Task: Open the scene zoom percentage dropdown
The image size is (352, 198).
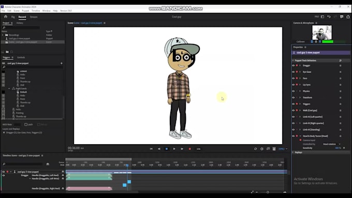Action: [x=283, y=149]
